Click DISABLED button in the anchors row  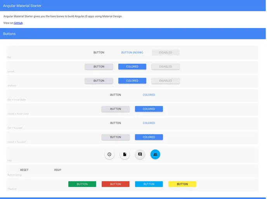(x=165, y=81)
